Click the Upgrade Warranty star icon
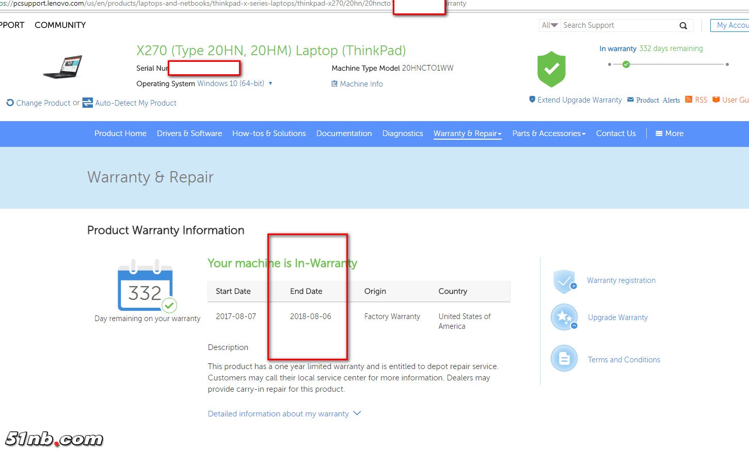Screen dimensions: 749x451 tap(564, 318)
